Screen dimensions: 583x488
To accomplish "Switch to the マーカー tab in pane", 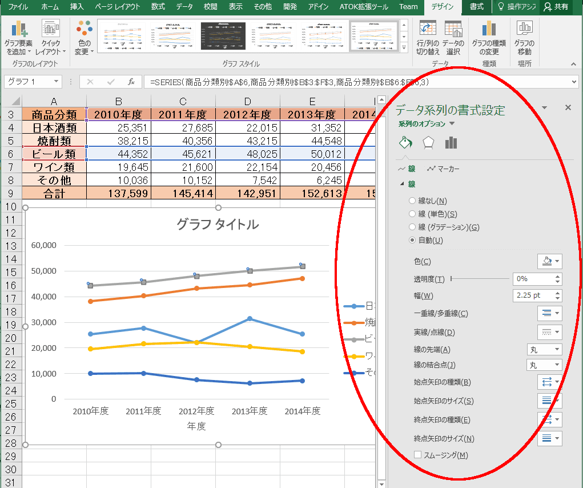I will tap(443, 169).
